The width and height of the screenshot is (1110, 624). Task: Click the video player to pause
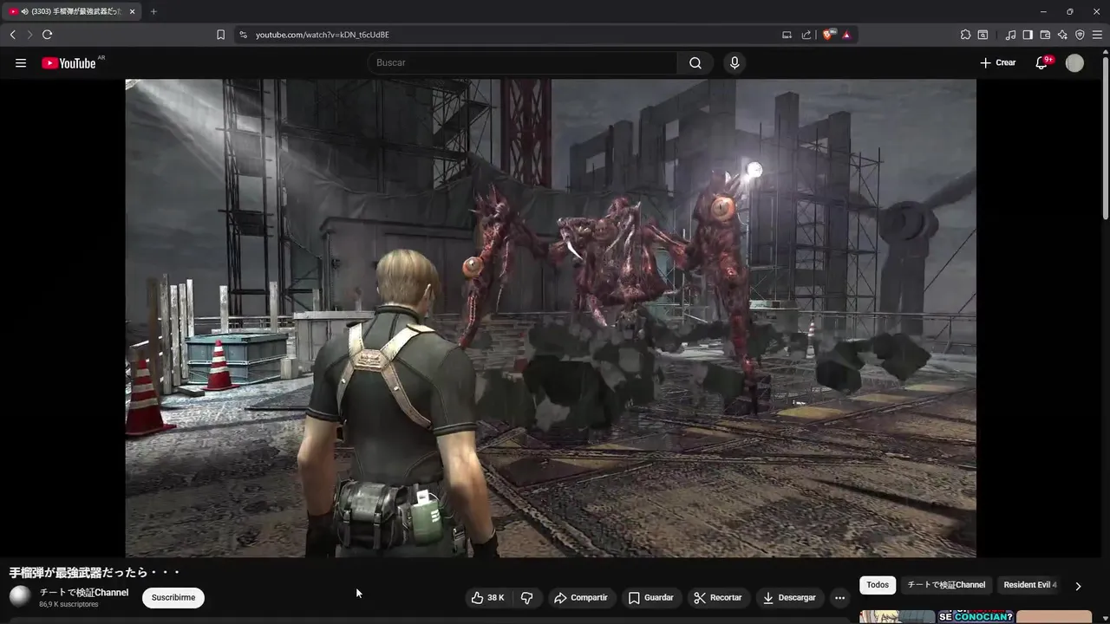click(551, 317)
